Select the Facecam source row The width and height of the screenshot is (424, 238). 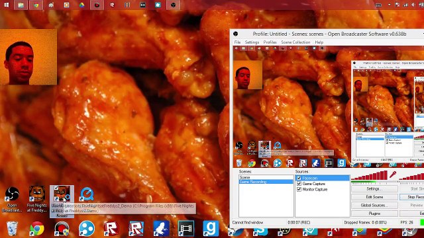(x=323, y=178)
